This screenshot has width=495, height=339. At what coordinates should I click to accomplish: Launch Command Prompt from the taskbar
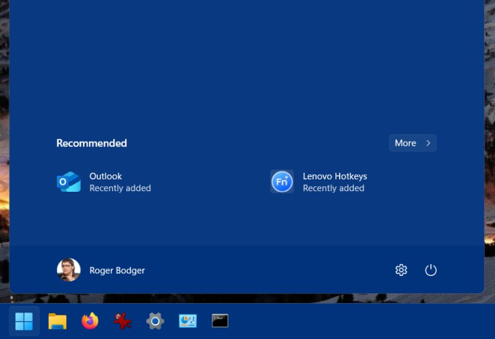pos(220,321)
